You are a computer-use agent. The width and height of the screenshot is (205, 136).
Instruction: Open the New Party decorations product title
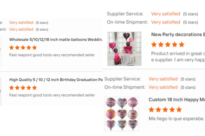(178, 34)
